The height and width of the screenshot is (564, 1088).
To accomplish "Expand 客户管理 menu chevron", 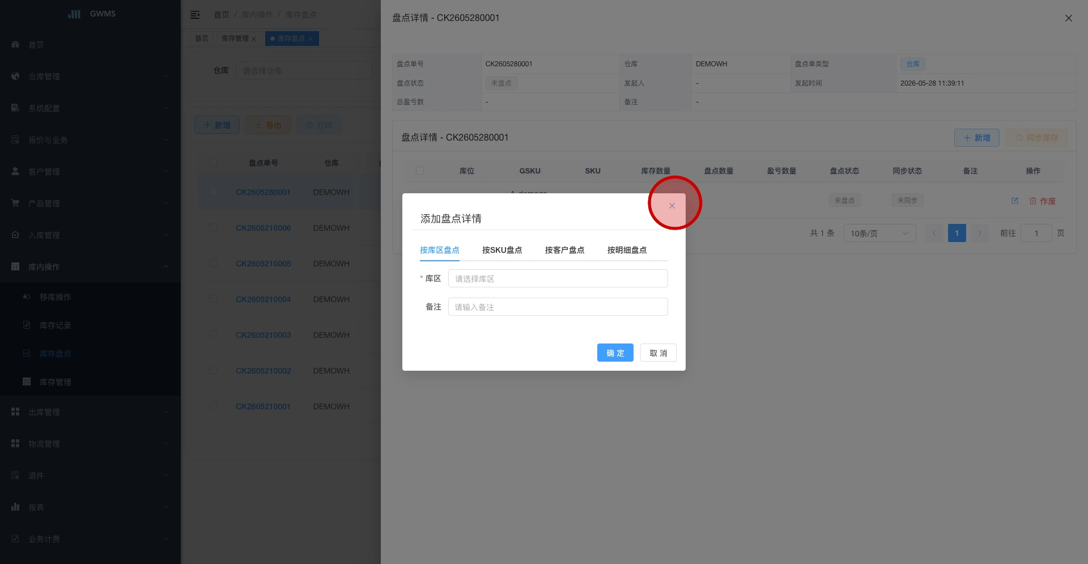I will [166, 171].
